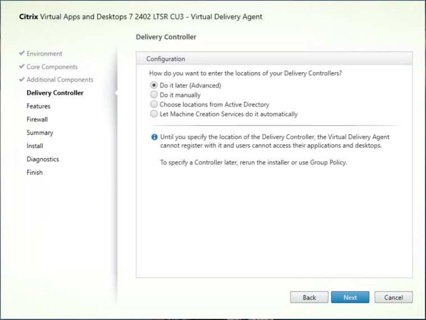
Task: Select the Delivery Controller sidebar step
Action: point(55,93)
